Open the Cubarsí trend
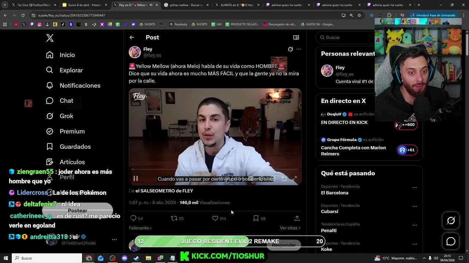 329,211
